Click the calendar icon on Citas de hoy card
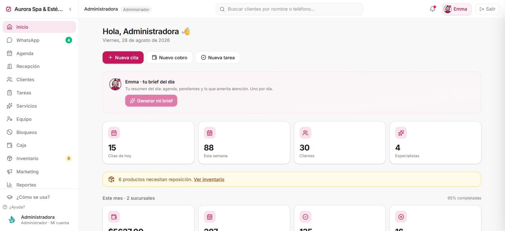Screen dimensions: 505x231 (114, 133)
